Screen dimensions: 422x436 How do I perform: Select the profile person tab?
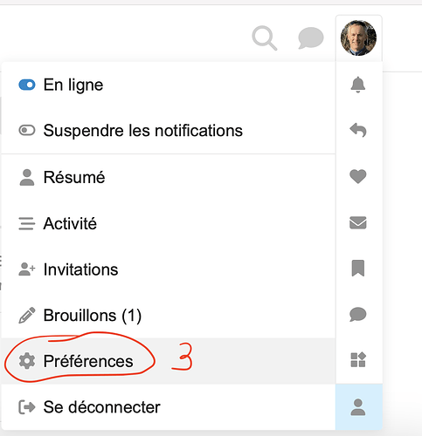358,407
